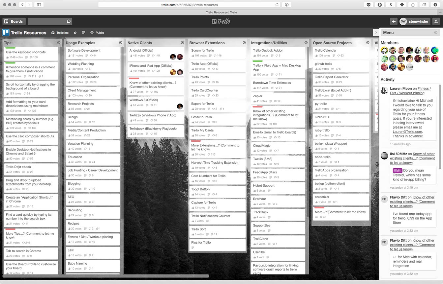Add a new Safari tab with plus

click(x=440, y=12)
